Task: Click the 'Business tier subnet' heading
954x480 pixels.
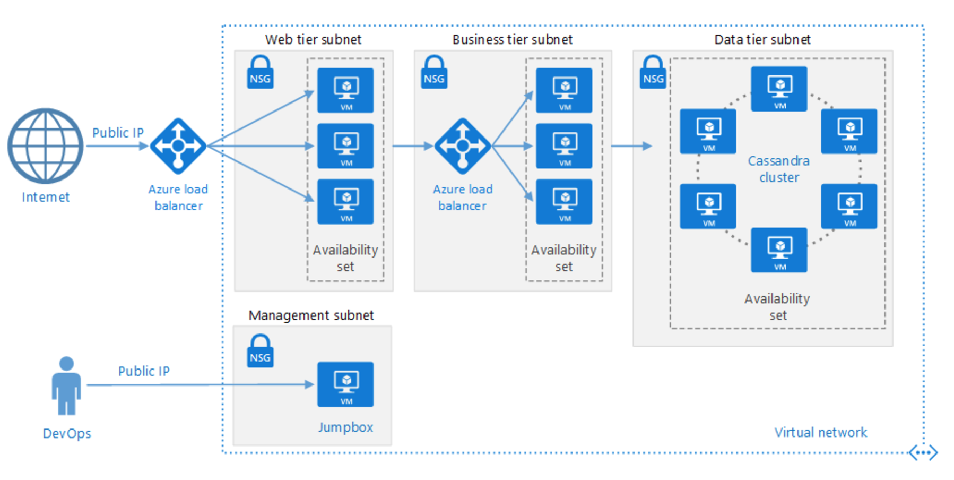Action: [x=513, y=39]
